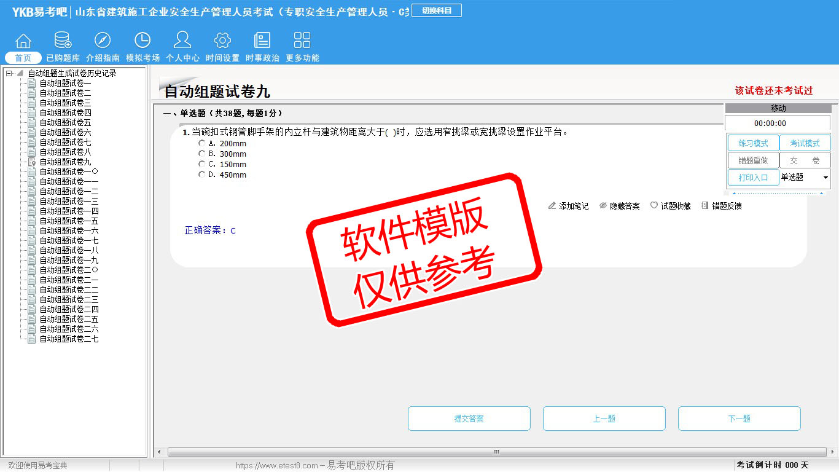Click the horizontal scrollbar thumb at bottom

(496, 452)
